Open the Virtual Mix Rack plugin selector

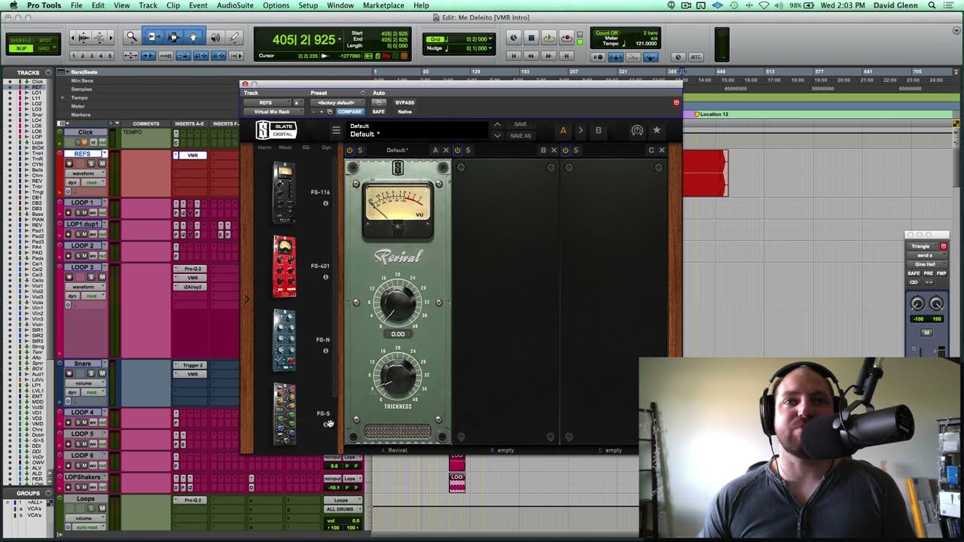(x=272, y=111)
